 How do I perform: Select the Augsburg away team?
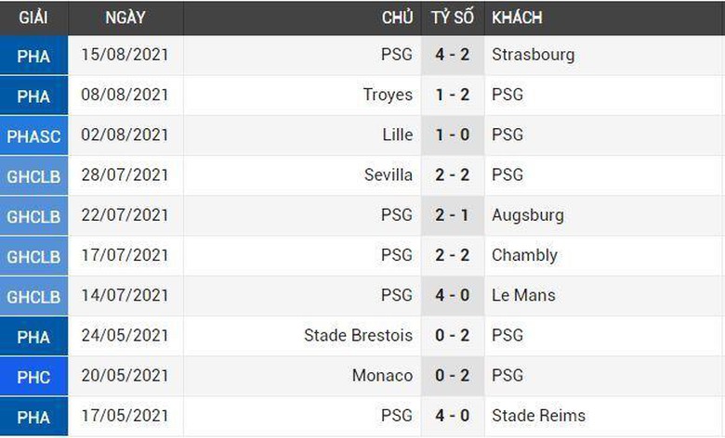pyautogui.click(x=527, y=214)
